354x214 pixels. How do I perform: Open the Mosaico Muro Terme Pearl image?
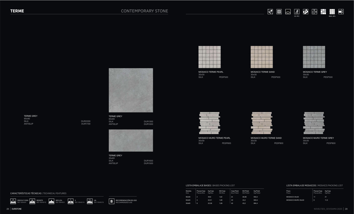(210, 123)
